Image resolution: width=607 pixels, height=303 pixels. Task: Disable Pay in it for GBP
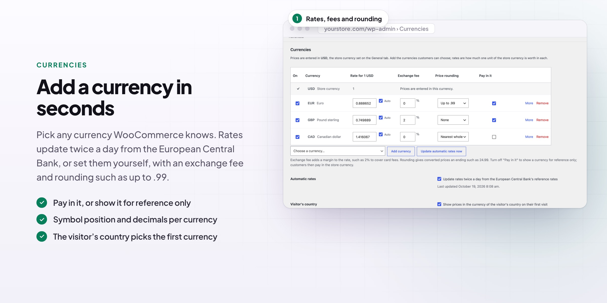point(494,120)
